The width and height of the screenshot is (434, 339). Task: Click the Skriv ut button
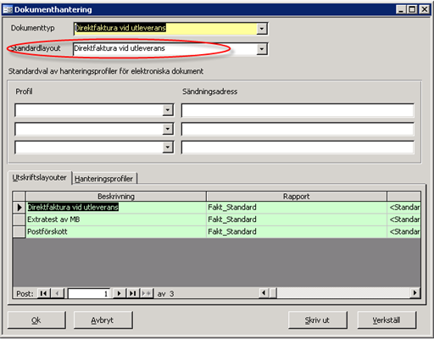tap(317, 320)
